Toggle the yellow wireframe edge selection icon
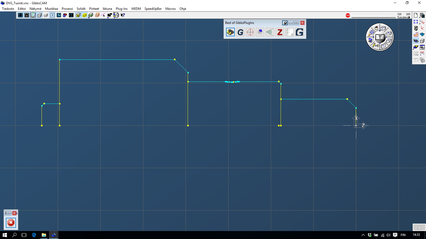426x239 pixels. pyautogui.click(x=84, y=15)
